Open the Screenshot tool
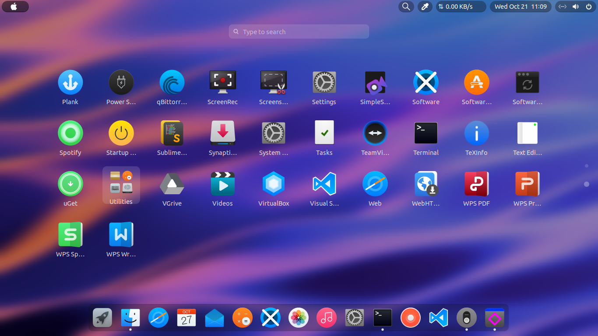This screenshot has height=336, width=598. coord(273,82)
